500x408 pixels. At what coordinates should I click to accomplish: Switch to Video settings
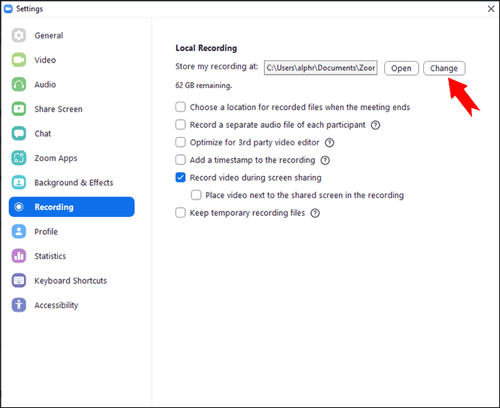(x=72, y=60)
